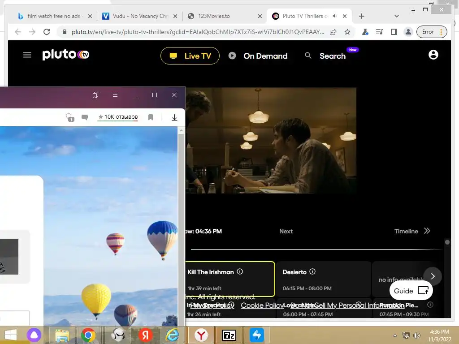Screen dimensions: 459x344
Task: Show info for Desierto
Action: tap(312, 271)
